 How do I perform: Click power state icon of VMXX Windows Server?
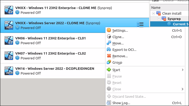17,27
